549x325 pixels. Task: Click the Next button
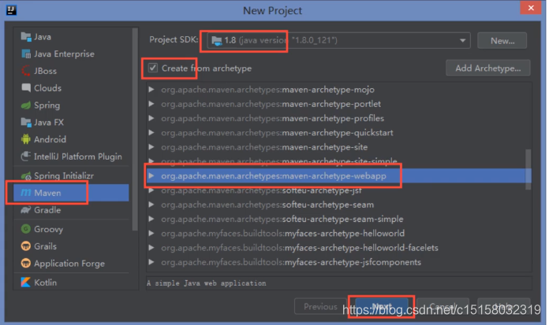point(382,306)
